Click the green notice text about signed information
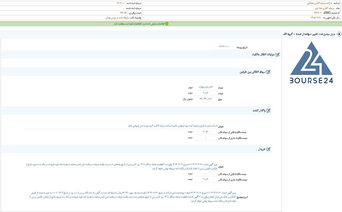Image resolution: width=342 pixels, height=212 pixels. click(x=139, y=24)
